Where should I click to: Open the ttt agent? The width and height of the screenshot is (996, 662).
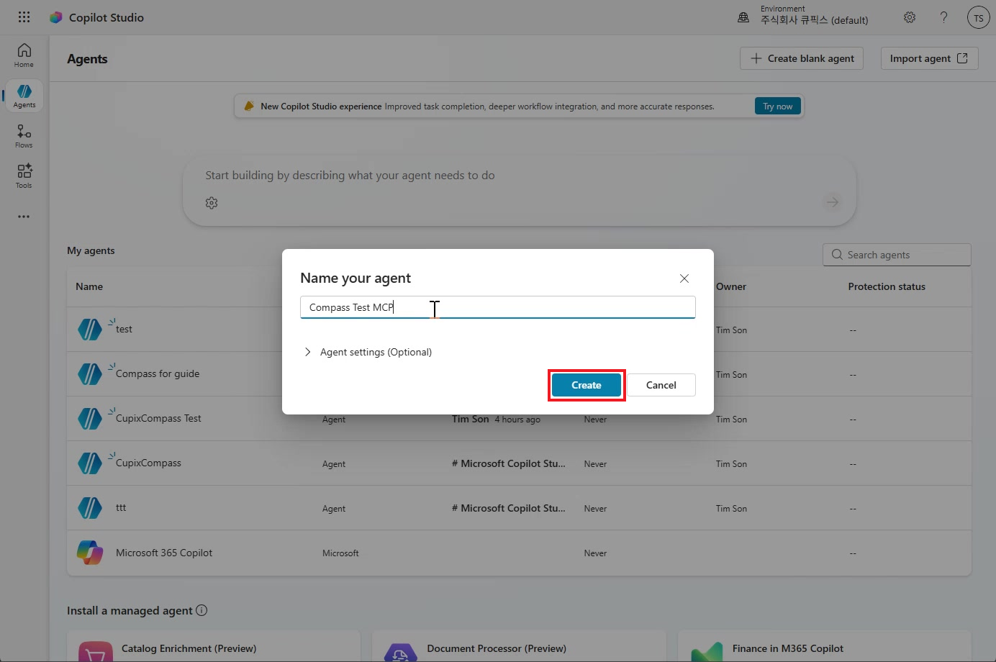121,507
